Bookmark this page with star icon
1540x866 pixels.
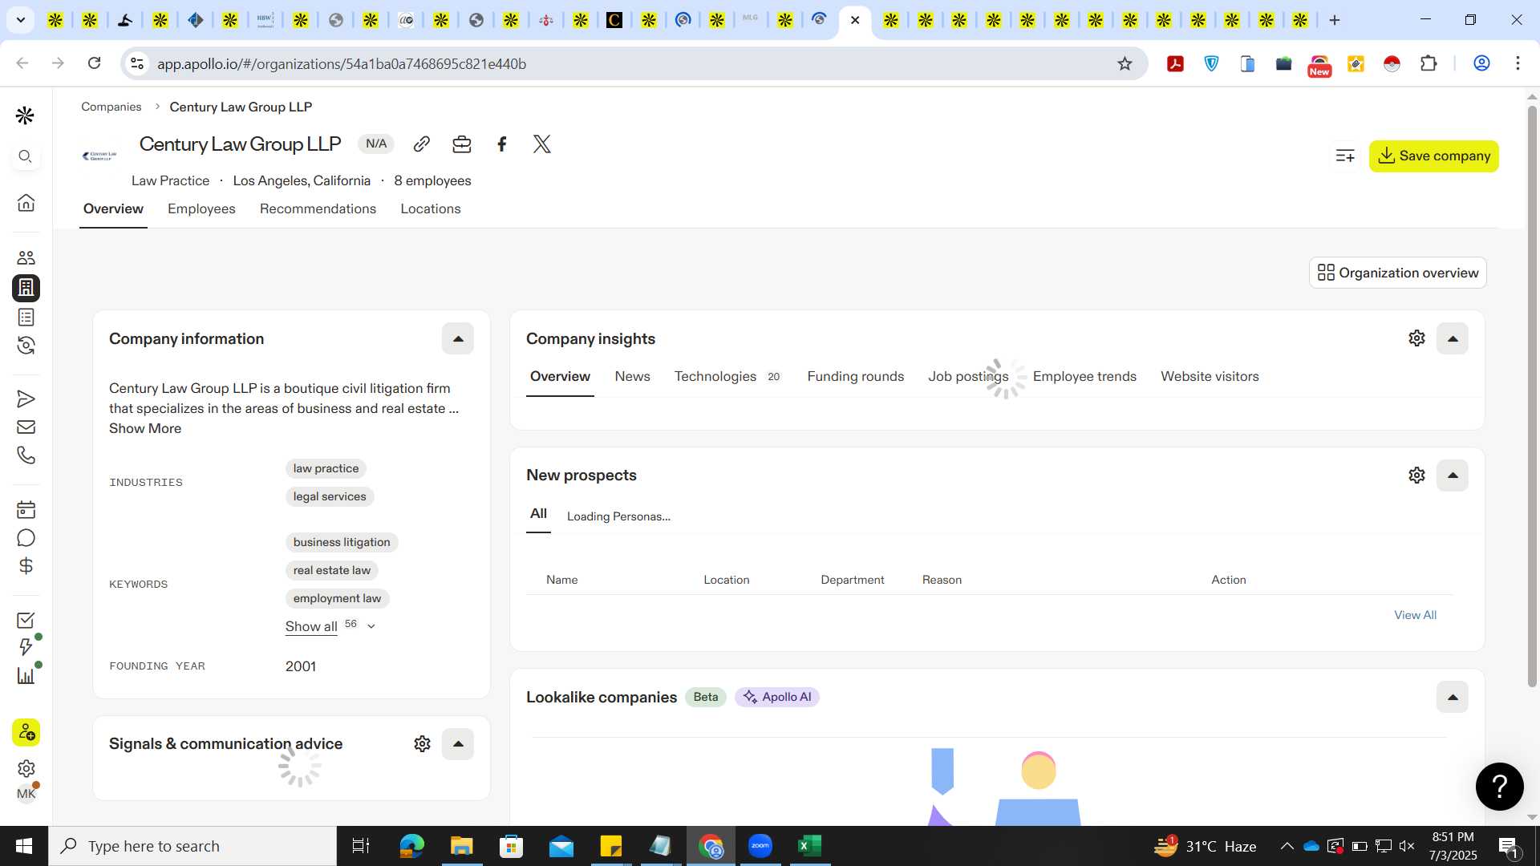coord(1125,64)
